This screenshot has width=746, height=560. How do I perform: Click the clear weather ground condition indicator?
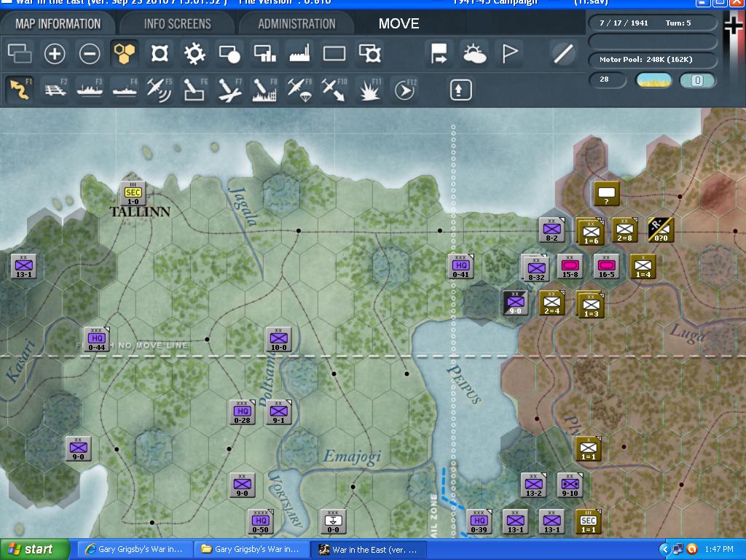(654, 80)
